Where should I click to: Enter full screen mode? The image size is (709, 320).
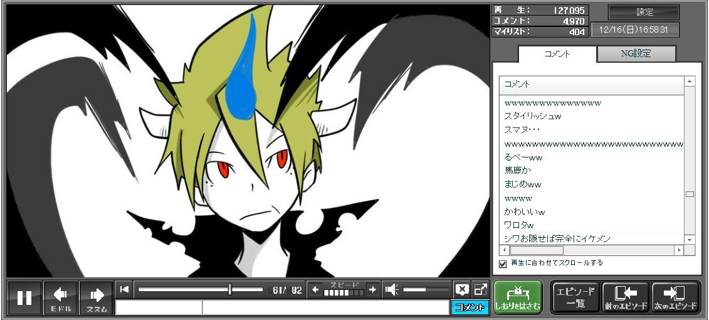[480, 289]
